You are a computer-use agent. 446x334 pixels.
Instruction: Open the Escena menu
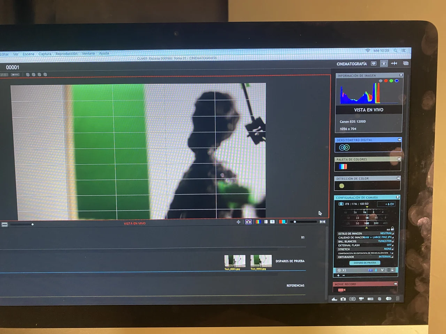29,54
